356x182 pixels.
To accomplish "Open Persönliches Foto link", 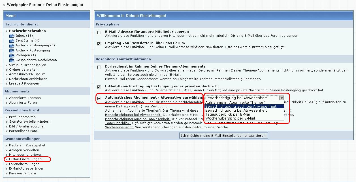I will 23,131.
